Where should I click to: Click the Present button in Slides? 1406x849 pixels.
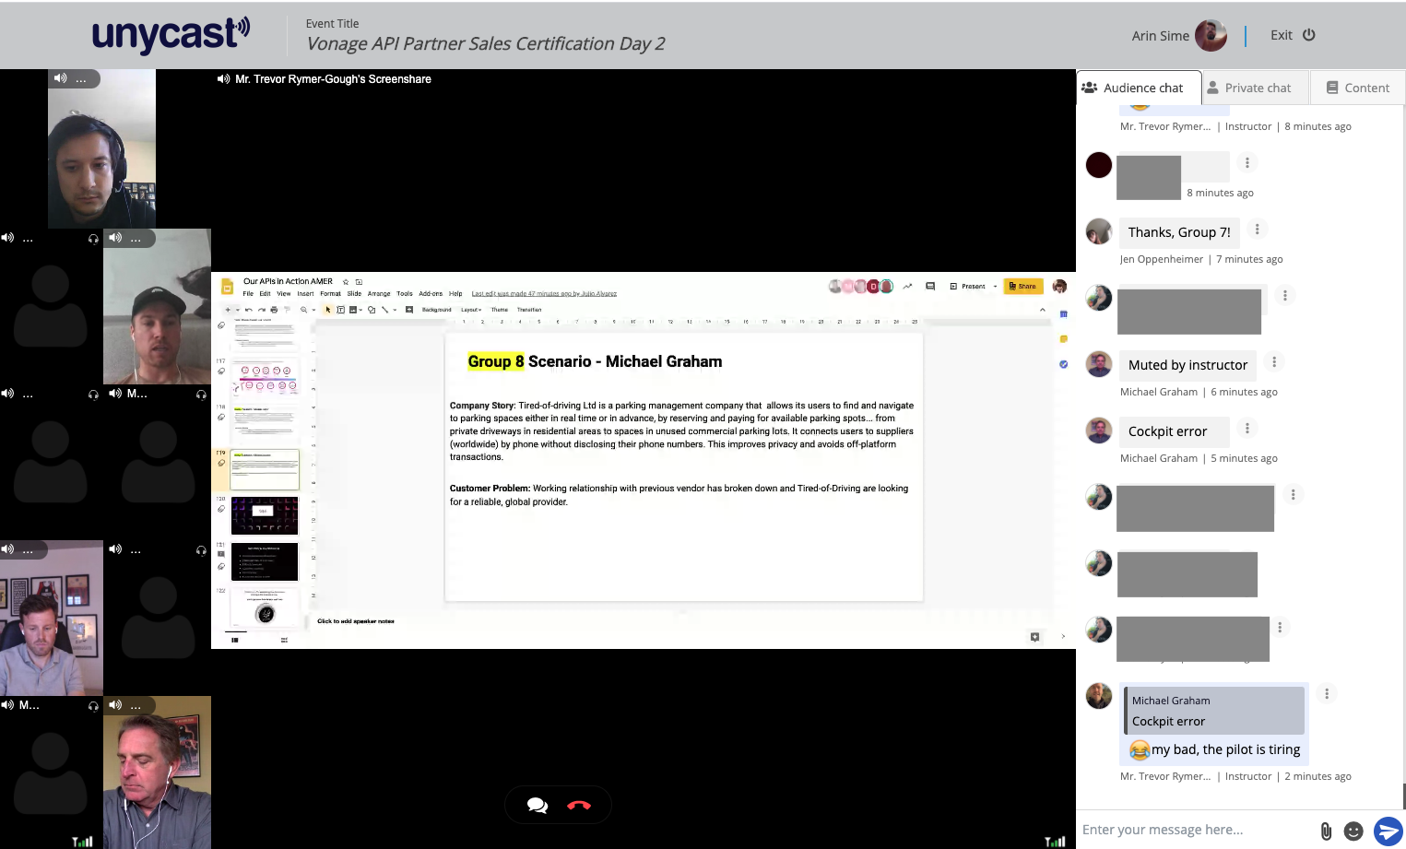tap(967, 287)
